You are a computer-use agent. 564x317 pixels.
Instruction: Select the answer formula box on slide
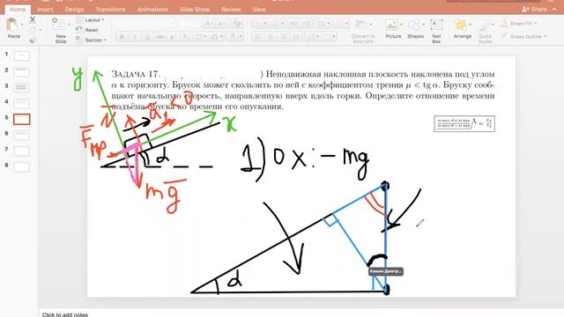click(x=464, y=123)
